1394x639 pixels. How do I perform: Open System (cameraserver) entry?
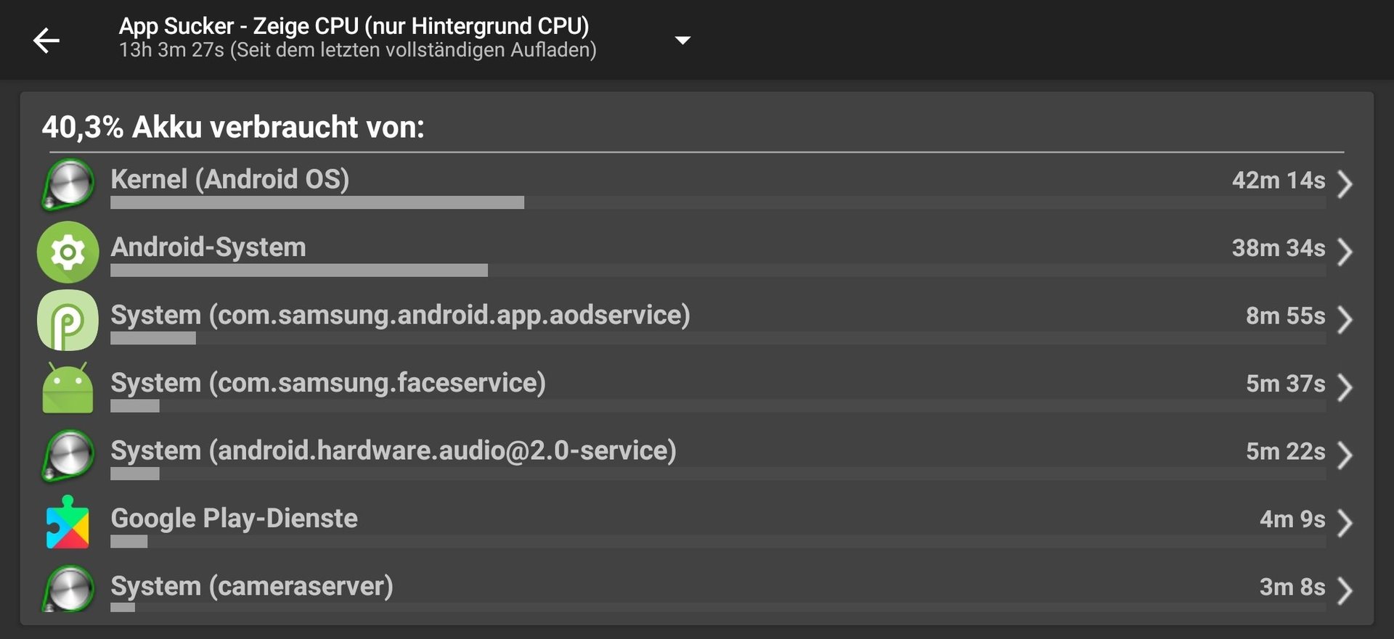697,590
